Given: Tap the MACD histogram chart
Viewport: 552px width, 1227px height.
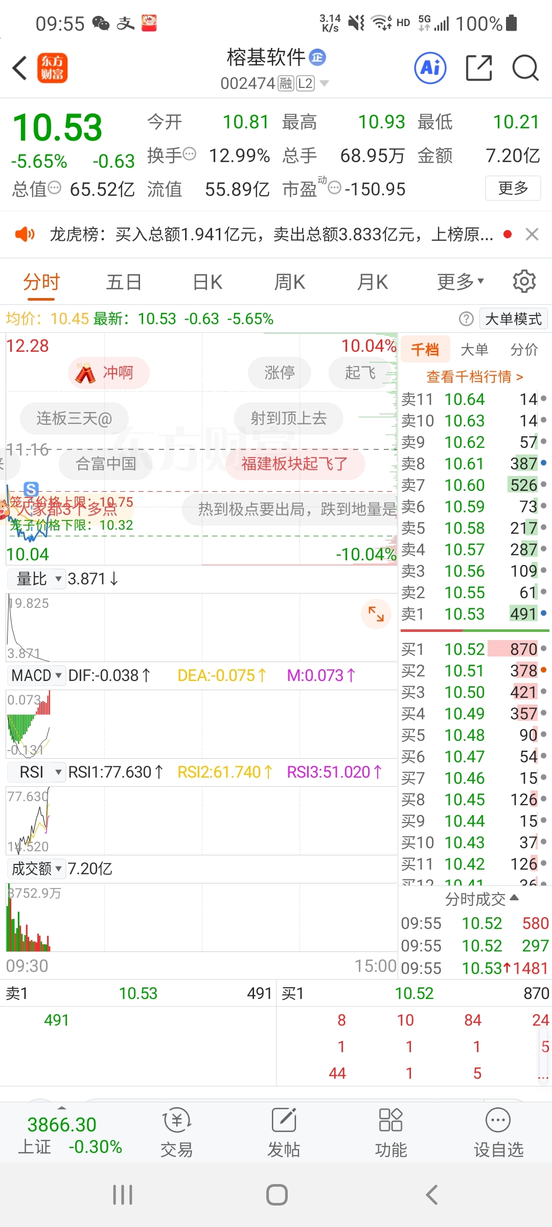Looking at the screenshot, I should pyautogui.click(x=202, y=724).
